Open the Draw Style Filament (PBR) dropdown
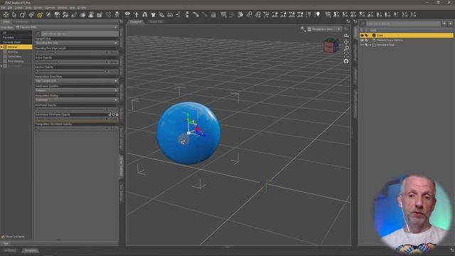This screenshot has width=455, height=256. click(x=67, y=27)
